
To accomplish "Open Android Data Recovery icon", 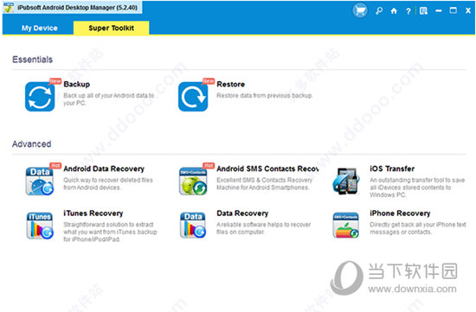I will tap(40, 181).
